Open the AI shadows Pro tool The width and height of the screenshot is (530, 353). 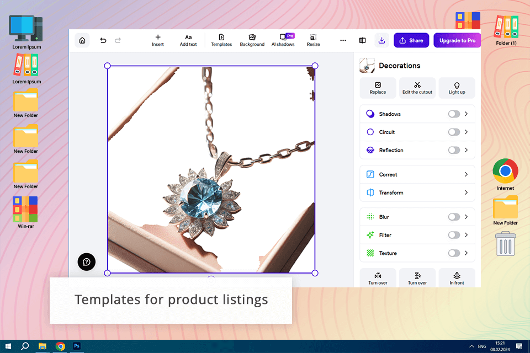tap(283, 40)
